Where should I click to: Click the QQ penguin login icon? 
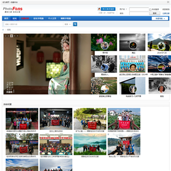pyautogui.click(x=99, y=9)
